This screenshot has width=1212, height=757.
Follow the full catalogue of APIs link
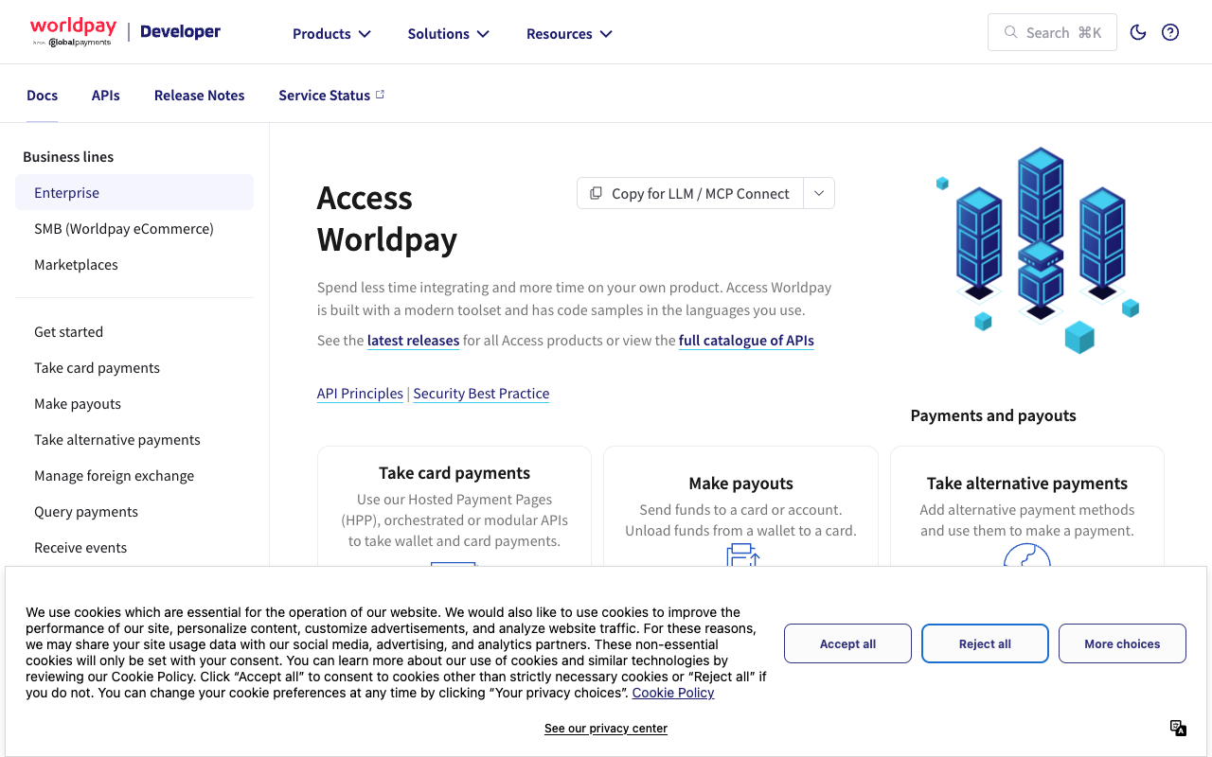(x=746, y=341)
